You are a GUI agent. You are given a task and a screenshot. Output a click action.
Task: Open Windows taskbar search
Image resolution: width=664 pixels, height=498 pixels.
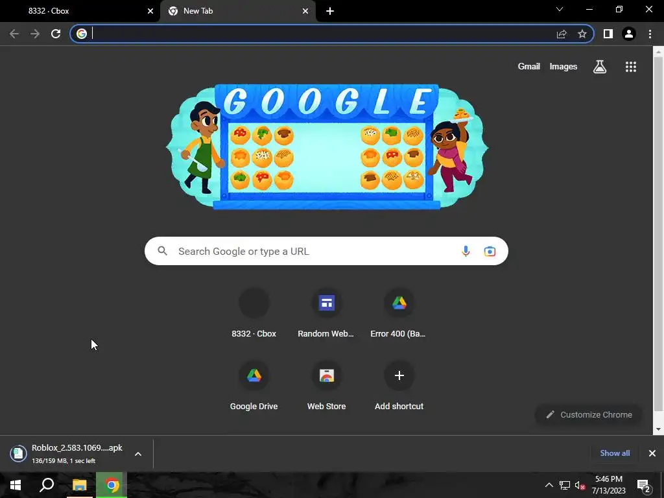point(47,485)
